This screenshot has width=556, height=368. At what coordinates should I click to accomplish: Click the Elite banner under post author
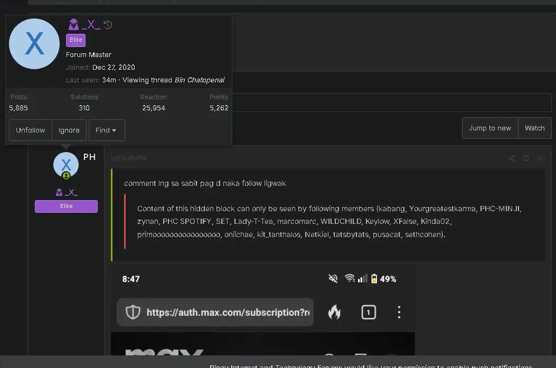click(66, 206)
